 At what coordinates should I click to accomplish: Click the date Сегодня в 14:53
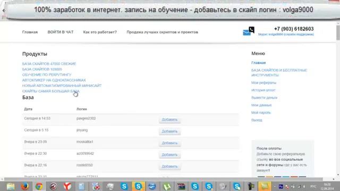coord(37,118)
